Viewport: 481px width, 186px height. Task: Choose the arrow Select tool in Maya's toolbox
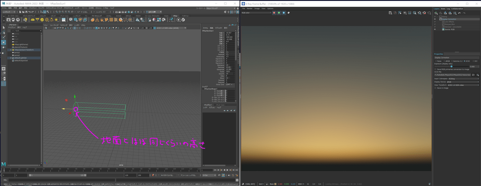(x=4, y=27)
